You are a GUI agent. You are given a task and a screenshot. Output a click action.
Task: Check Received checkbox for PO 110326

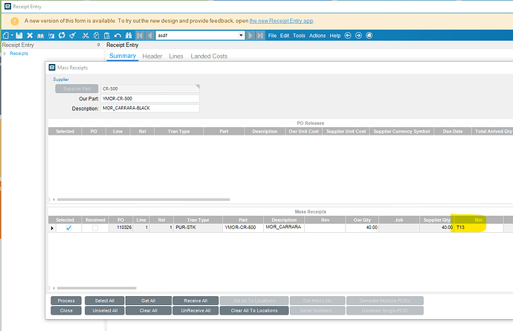point(95,228)
